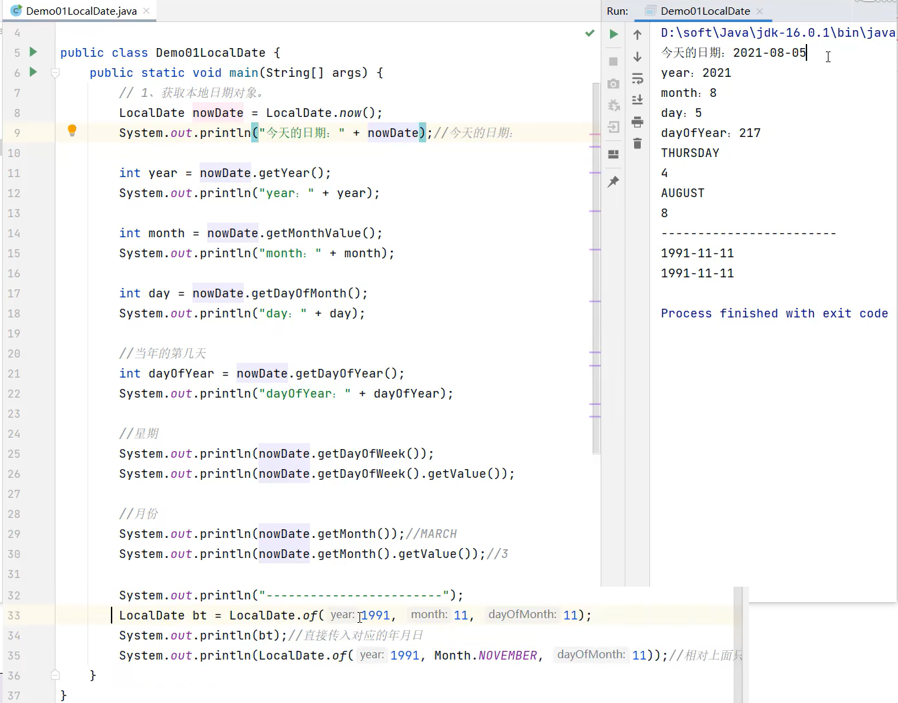The image size is (898, 703).
Task: Run main method from line 6 gutter icon
Action: [32, 72]
